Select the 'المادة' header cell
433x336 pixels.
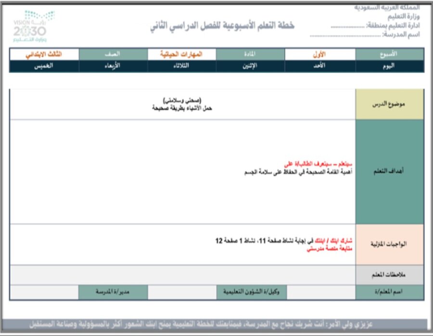click(250, 54)
